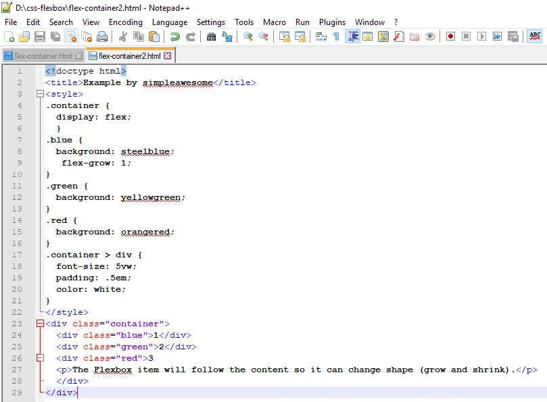Click line number 12 in the margin
The height and width of the screenshot is (402, 547).
point(17,197)
